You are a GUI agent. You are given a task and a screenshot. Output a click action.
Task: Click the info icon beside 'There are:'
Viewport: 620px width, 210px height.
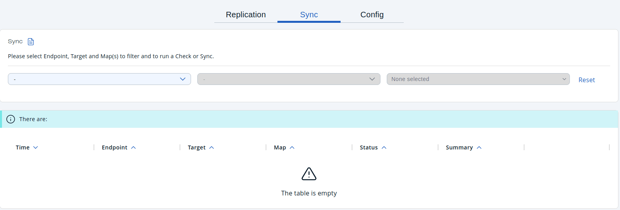11,119
